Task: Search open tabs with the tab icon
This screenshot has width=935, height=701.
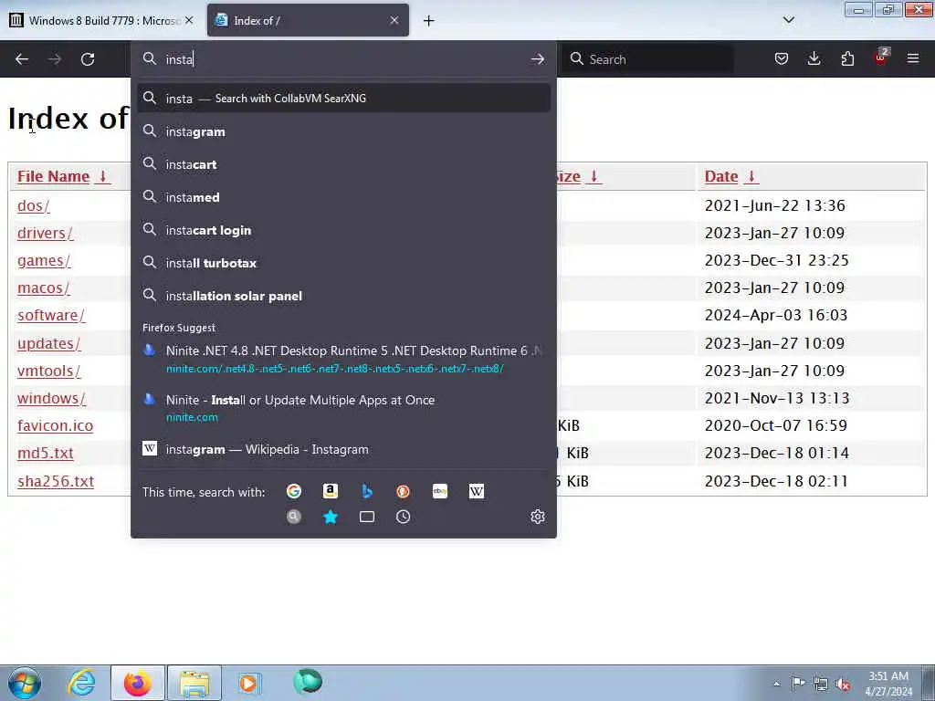Action: pyautogui.click(x=367, y=517)
